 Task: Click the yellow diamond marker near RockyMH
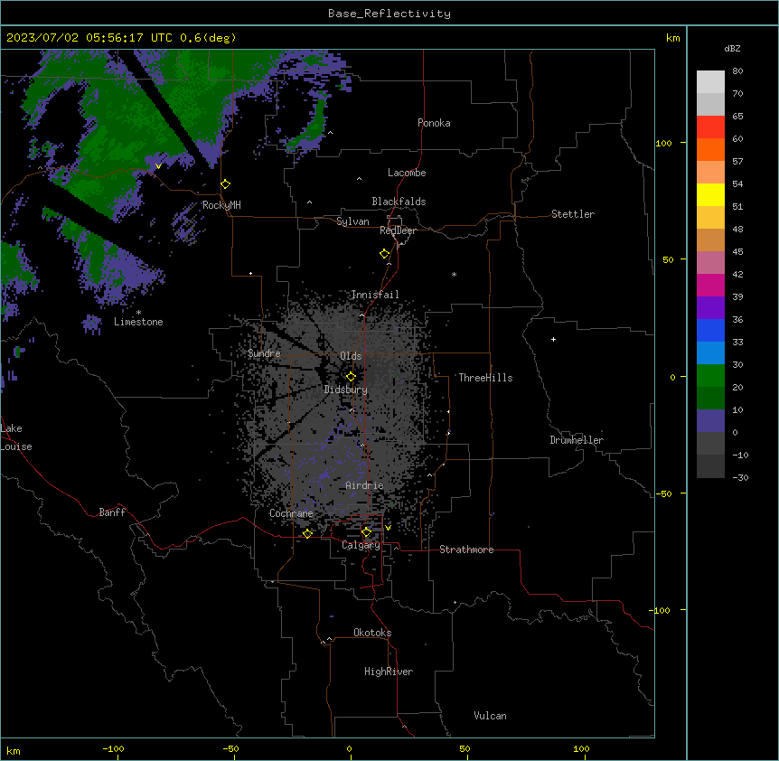click(226, 184)
